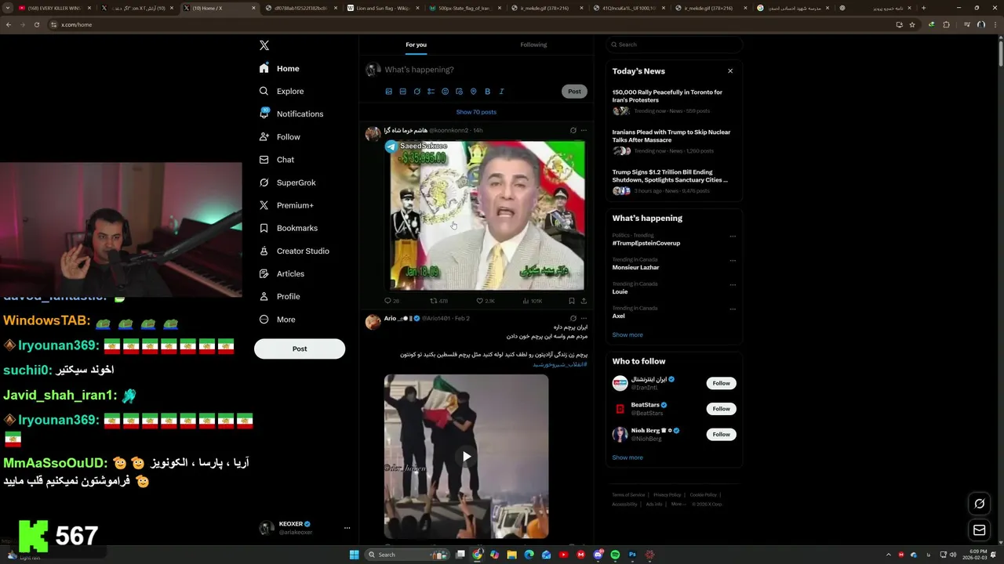1004x564 pixels.
Task: Switch to EVERY KILLER WINS YouTube tab
Action: pos(54,8)
